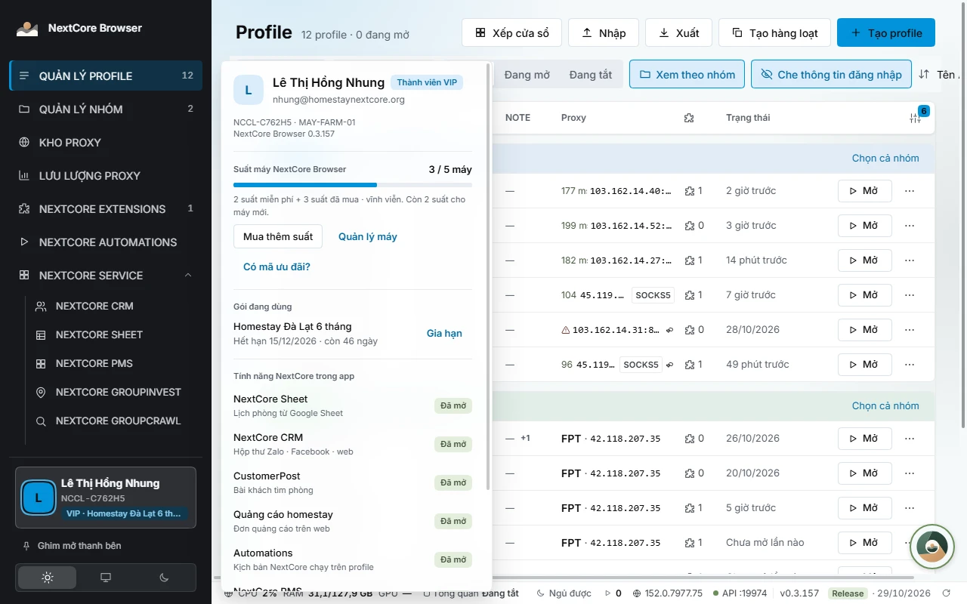Open NextCore Sheet submenu item
This screenshot has height=604, width=967.
(113, 334)
